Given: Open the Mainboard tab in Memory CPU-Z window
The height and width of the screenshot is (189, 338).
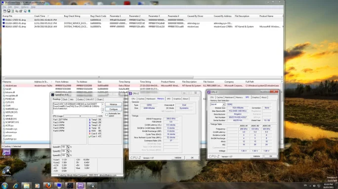Looking at the screenshot, I should [151, 99].
